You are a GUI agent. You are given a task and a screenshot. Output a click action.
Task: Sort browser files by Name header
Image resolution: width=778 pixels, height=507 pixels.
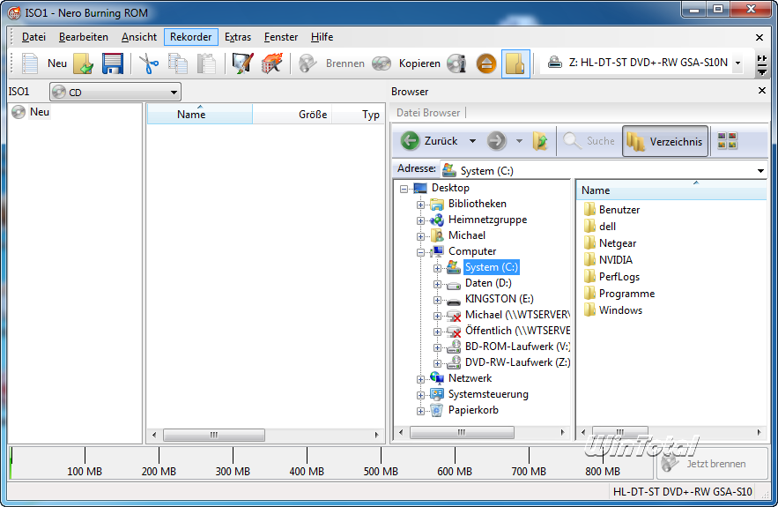coord(671,190)
